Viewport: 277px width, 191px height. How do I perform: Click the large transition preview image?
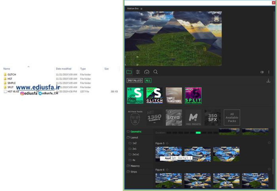[173, 39]
